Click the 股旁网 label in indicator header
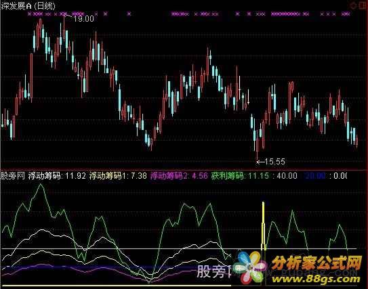The width and height of the screenshot is (368, 289). coord(13,176)
